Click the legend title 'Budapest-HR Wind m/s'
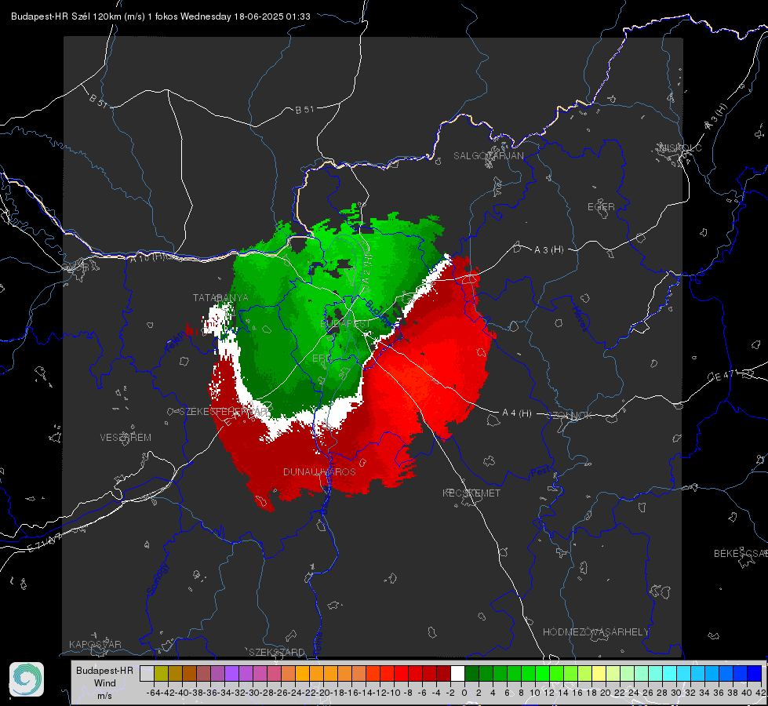Screen dimensions: 768x706 click(105, 683)
